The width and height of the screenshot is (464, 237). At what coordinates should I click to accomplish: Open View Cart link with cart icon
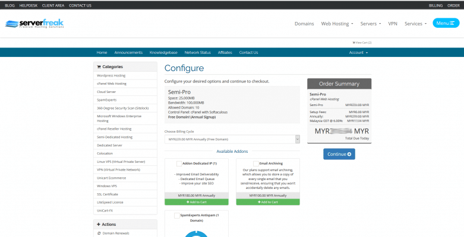point(362,43)
